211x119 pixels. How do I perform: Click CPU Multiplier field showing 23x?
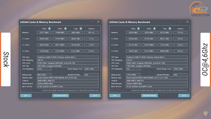(133, 69)
